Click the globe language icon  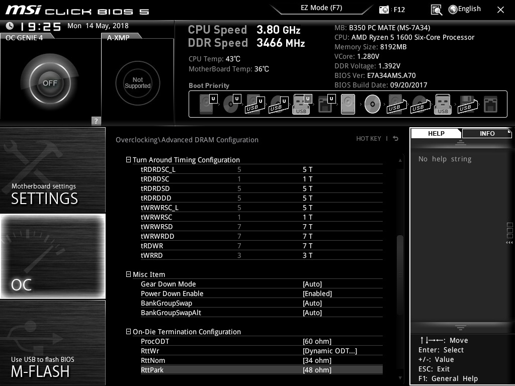point(453,10)
